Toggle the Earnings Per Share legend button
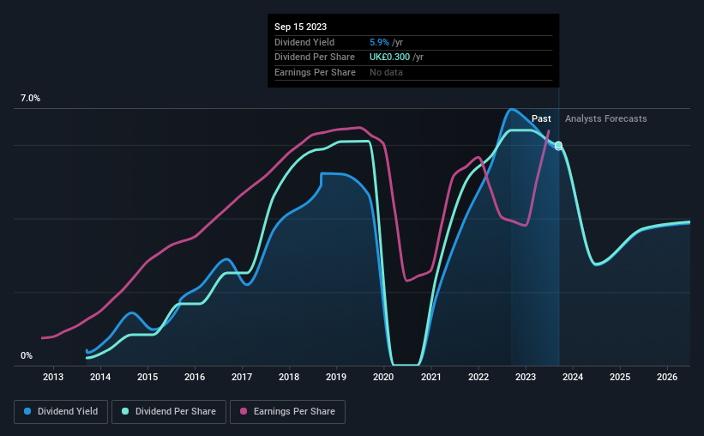The width and height of the screenshot is (704, 436). 287,412
